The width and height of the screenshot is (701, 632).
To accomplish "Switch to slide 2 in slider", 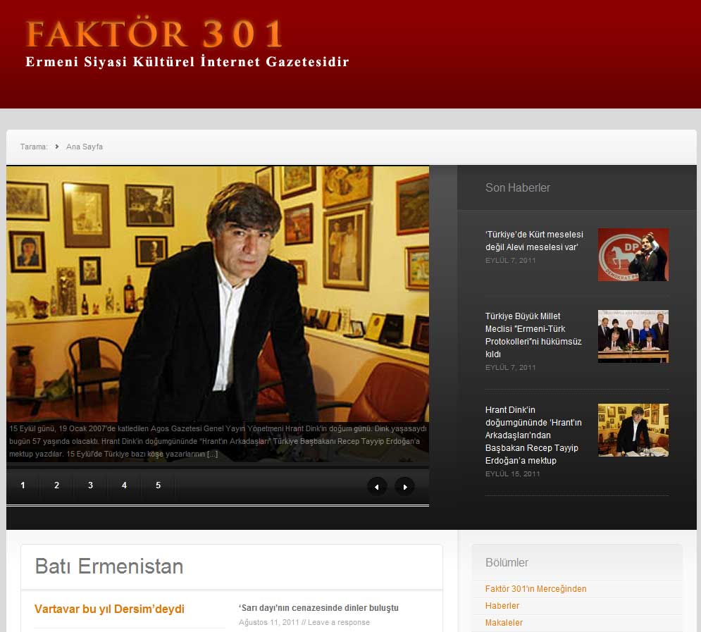I will click(x=56, y=485).
